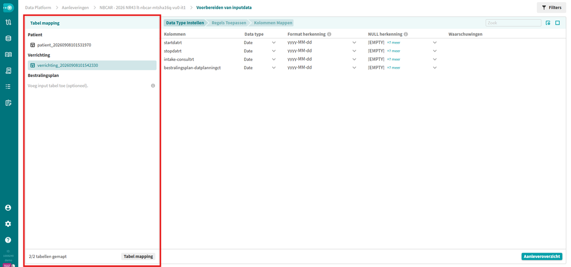Open the list icon in sidebar

tap(8, 87)
